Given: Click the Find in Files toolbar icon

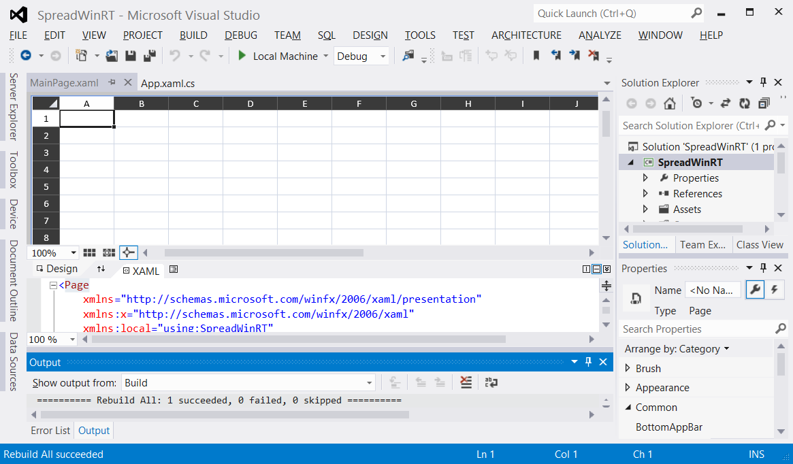Looking at the screenshot, I should pos(408,56).
